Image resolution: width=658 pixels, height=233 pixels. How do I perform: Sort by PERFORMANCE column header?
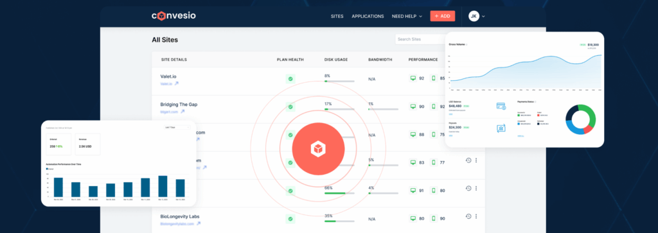coord(423,60)
